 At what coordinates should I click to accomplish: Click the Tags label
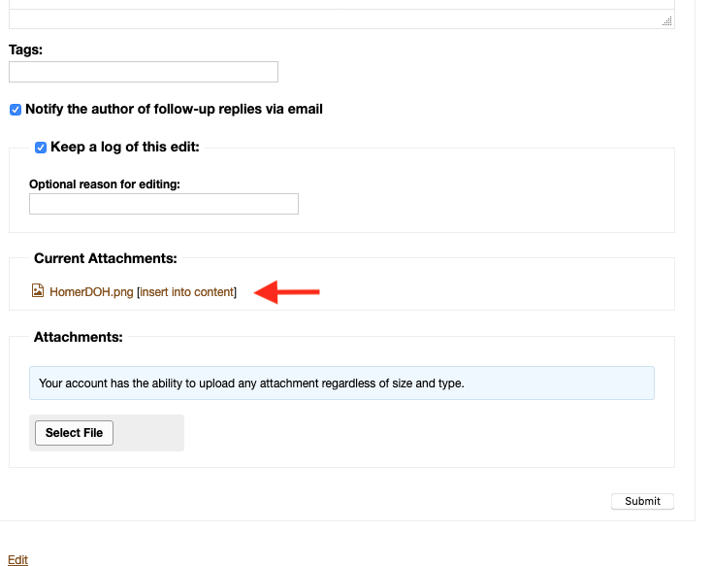[25, 50]
